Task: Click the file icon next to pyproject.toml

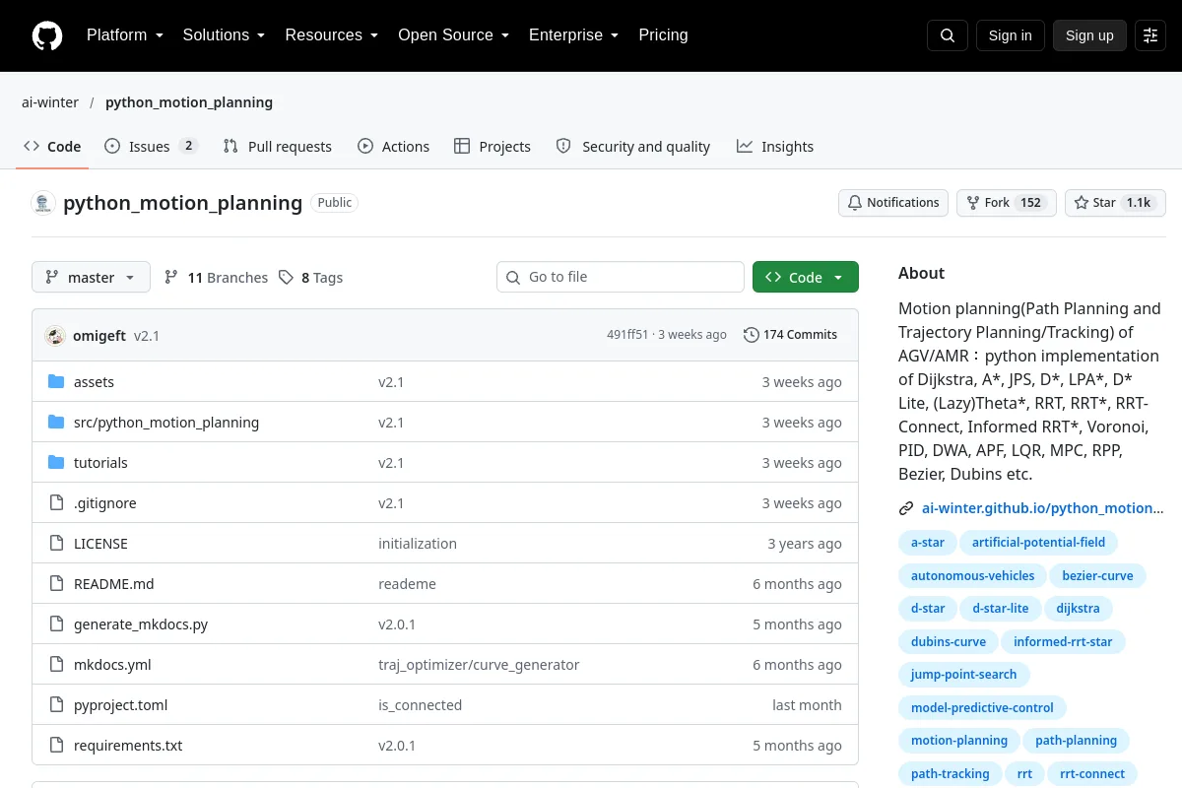Action: pyautogui.click(x=56, y=705)
